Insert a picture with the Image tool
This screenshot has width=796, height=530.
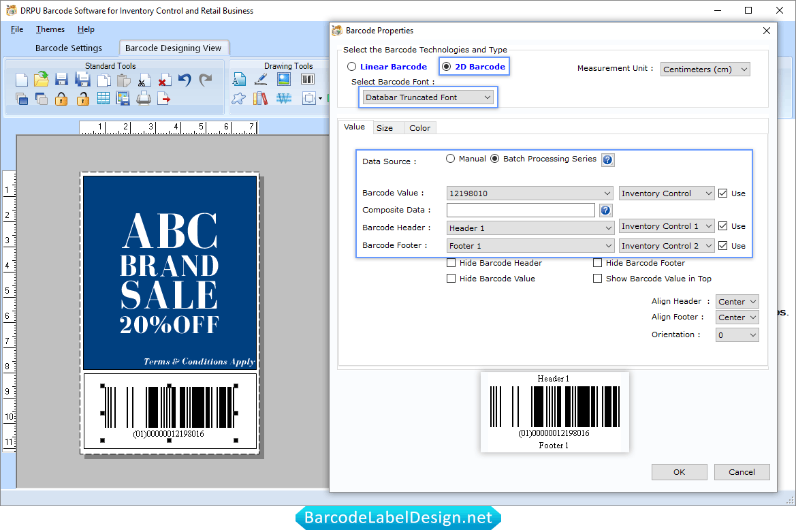[x=284, y=79]
